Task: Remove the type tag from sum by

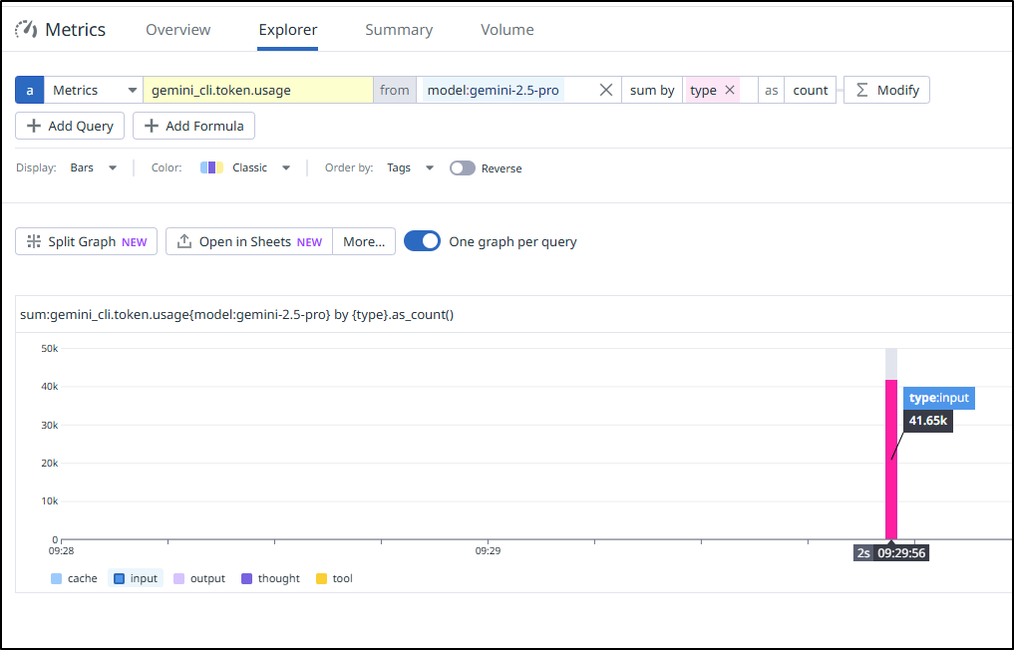Action: (730, 90)
